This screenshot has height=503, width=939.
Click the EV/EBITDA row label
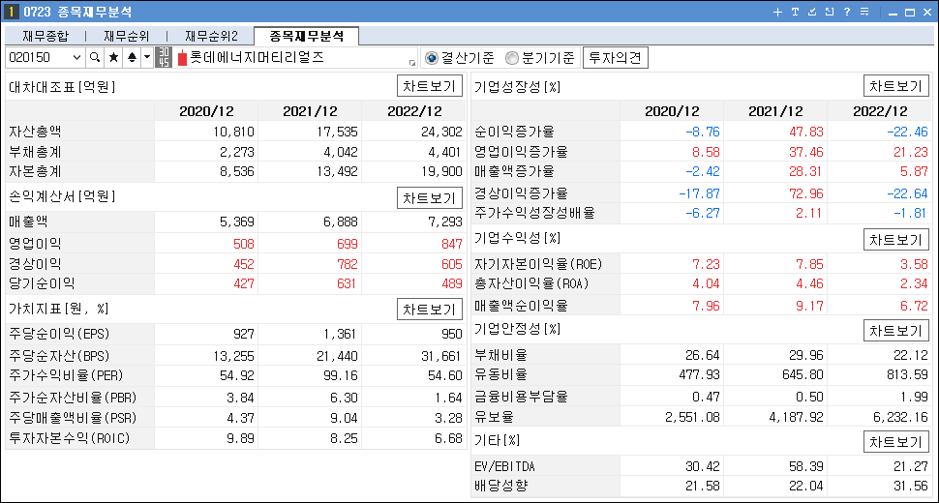click(x=504, y=466)
